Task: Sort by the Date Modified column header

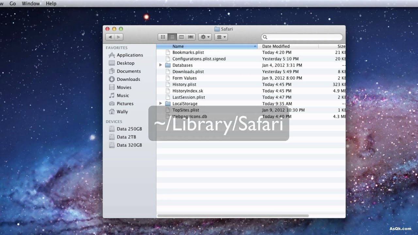Action: point(288,46)
